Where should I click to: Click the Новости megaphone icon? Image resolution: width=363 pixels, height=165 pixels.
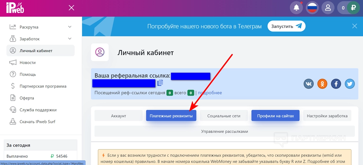click(x=13, y=62)
